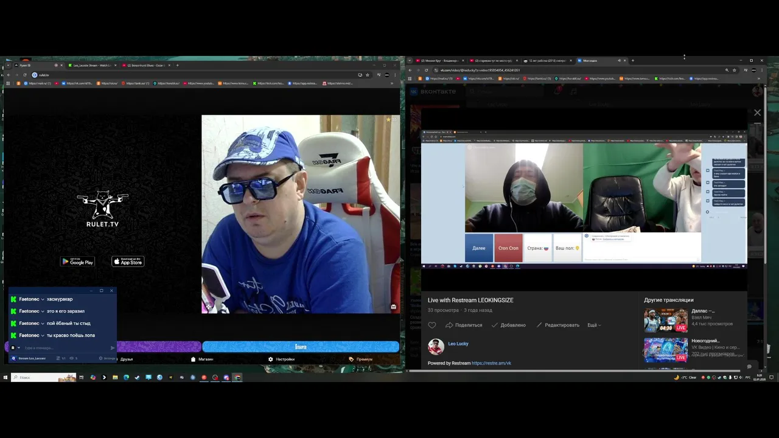Viewport: 779px width, 438px height.
Task: Expand Faetonec dropdown beside пой ёбаный message
Action: click(43, 324)
